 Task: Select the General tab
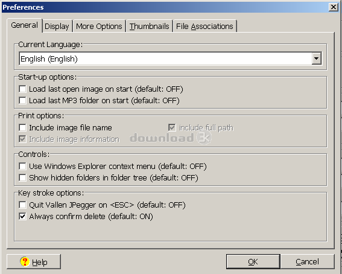click(x=24, y=25)
